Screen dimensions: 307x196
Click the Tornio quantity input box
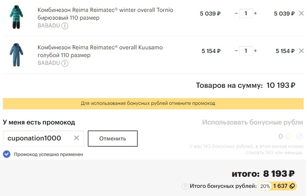pyautogui.click(x=246, y=13)
